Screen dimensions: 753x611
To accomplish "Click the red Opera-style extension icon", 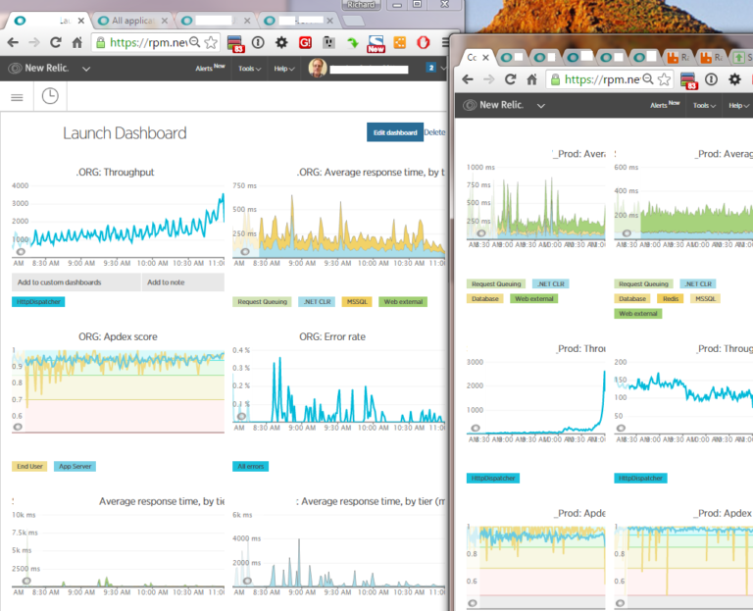I will 424,43.
